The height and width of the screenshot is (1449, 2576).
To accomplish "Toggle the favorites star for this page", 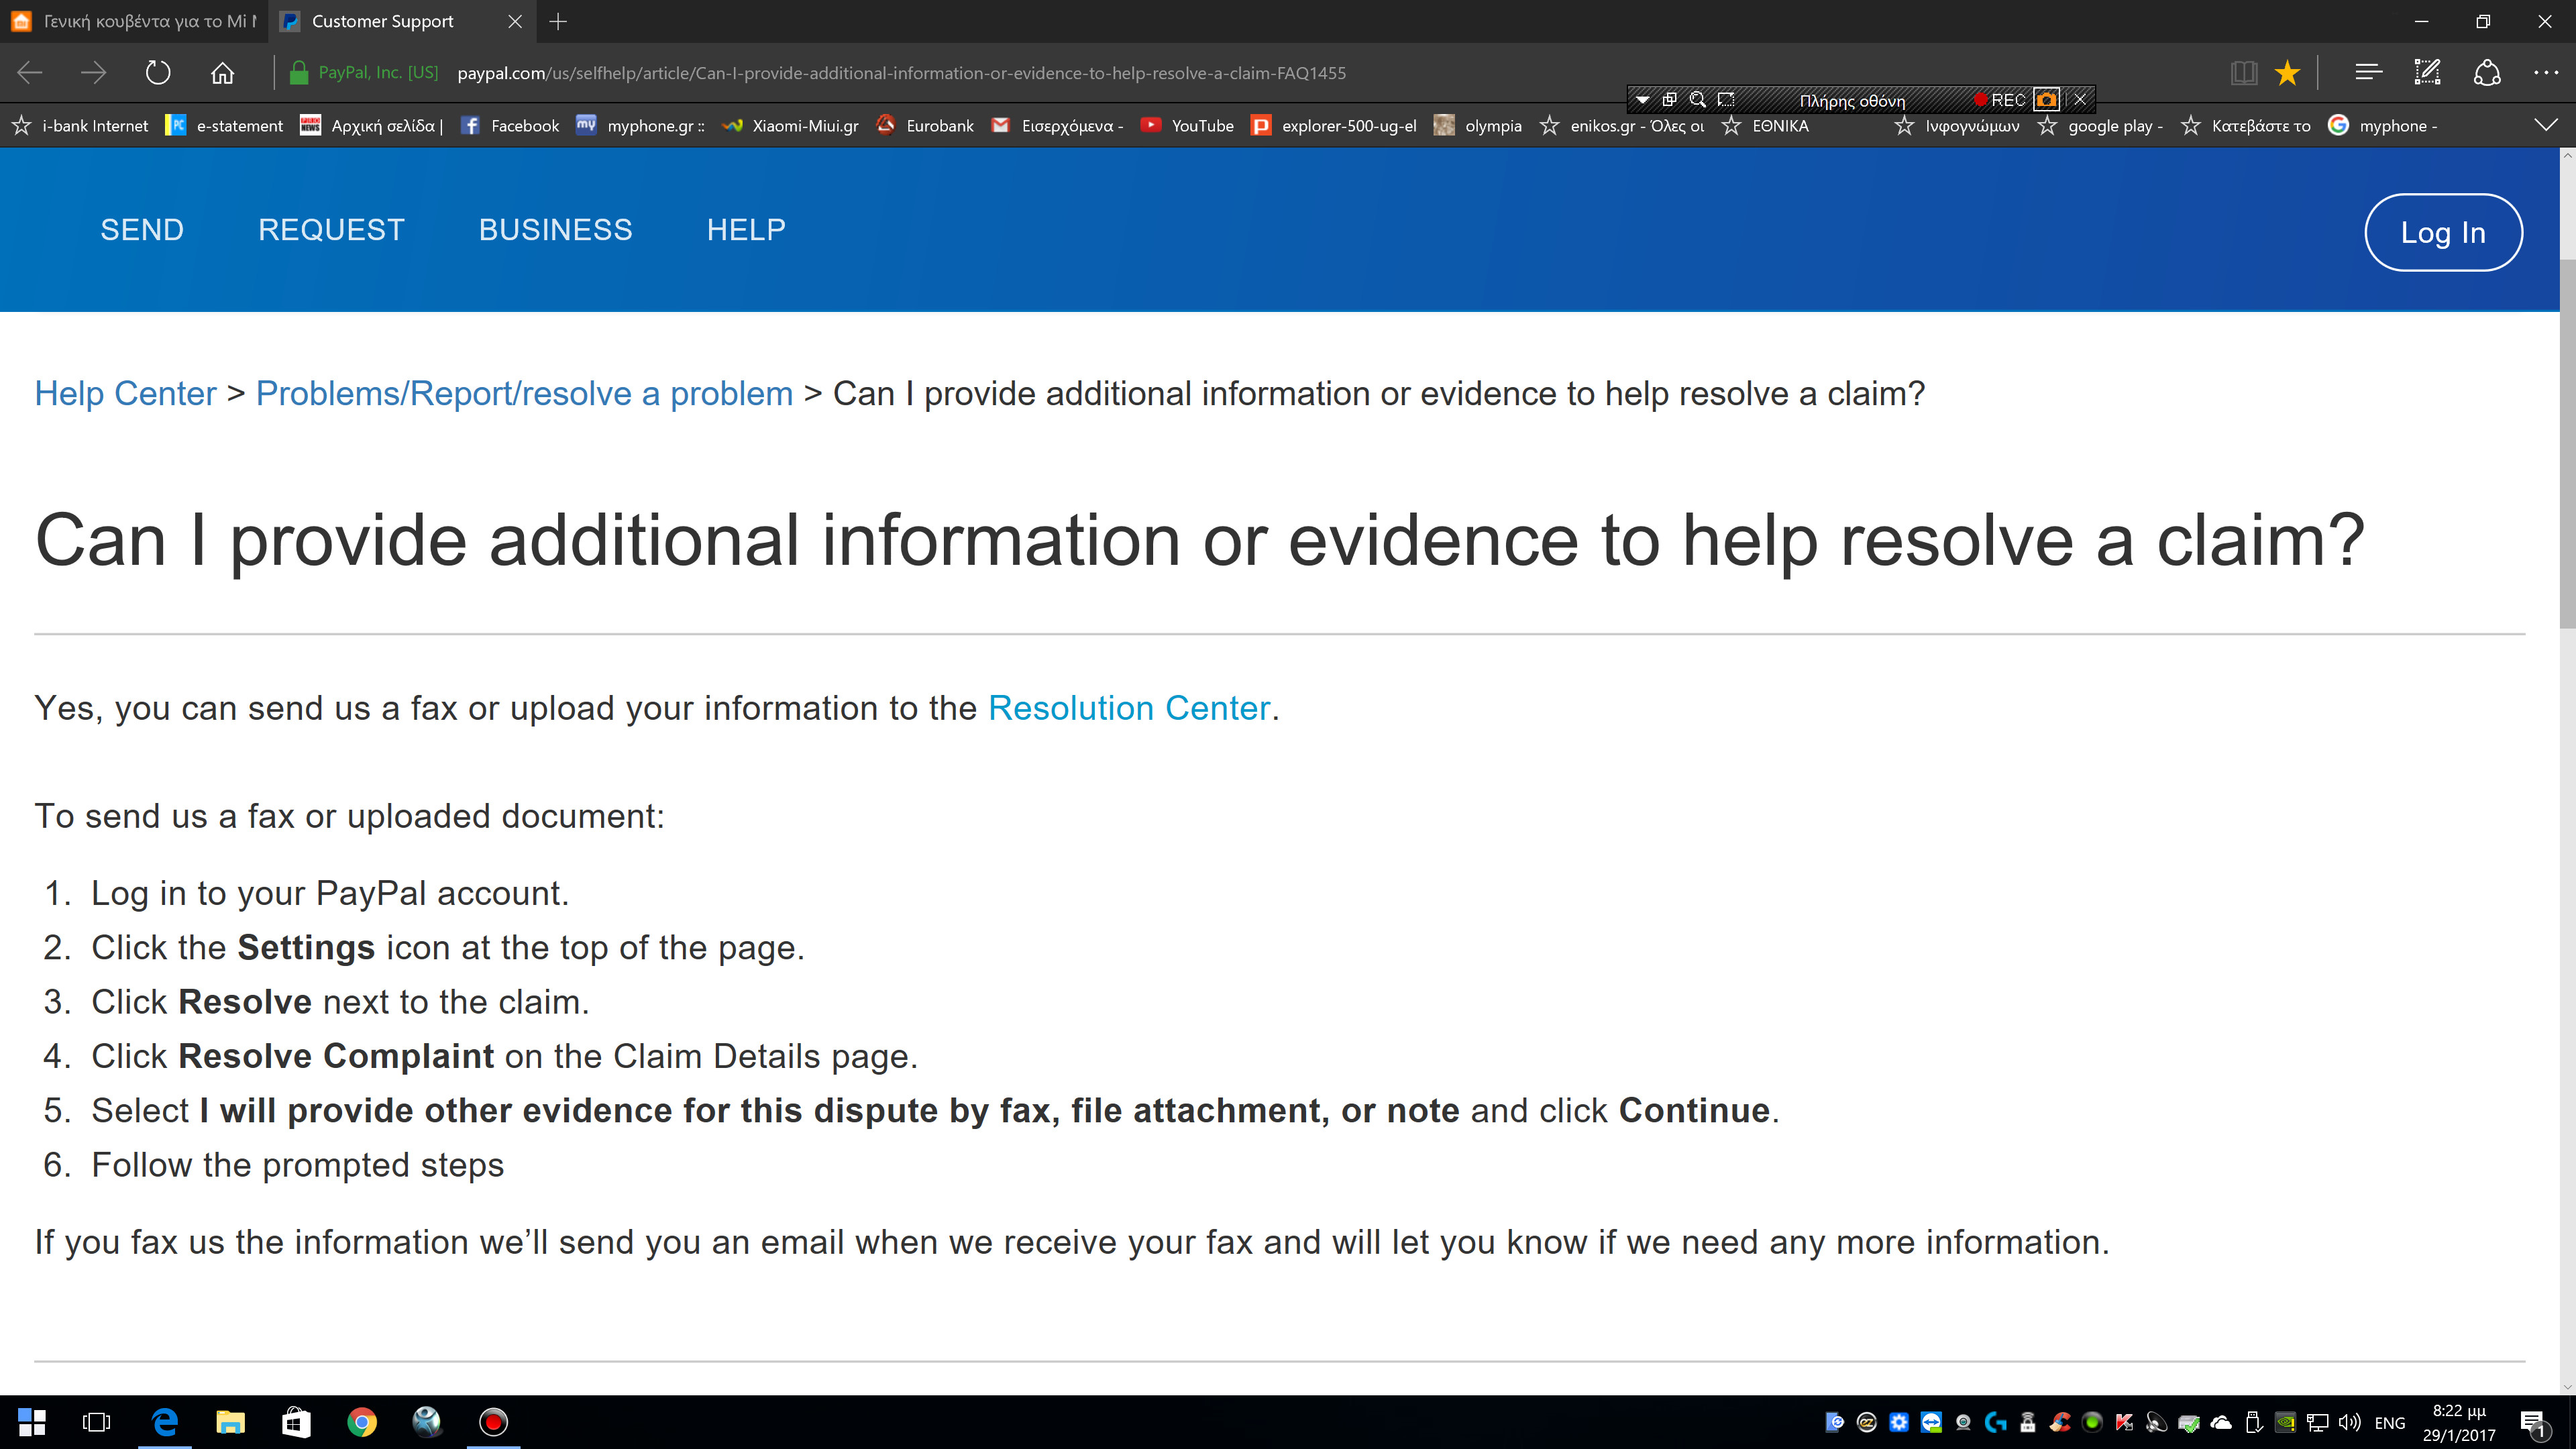I will pyautogui.click(x=2287, y=72).
